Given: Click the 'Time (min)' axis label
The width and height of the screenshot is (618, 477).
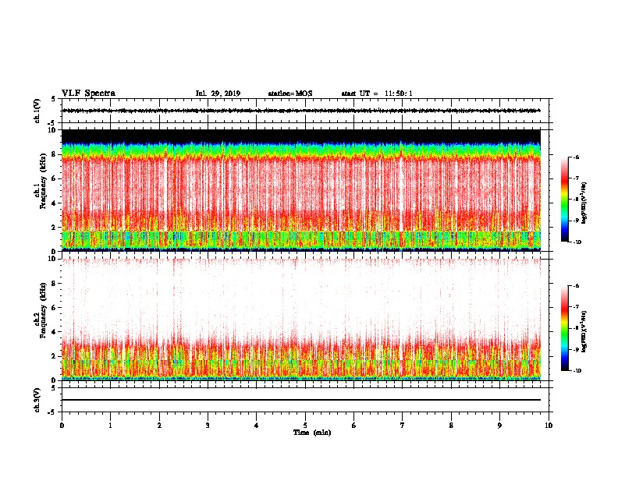Looking at the screenshot, I should click(312, 433).
